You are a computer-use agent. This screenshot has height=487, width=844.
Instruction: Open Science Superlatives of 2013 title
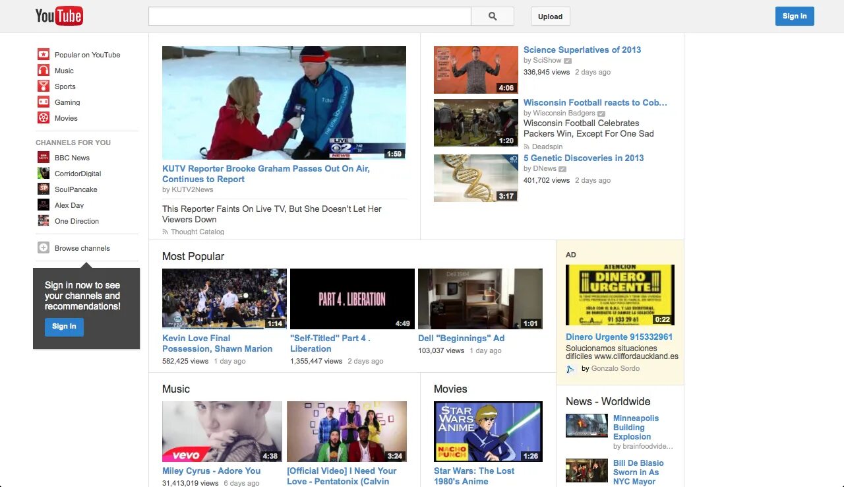click(582, 49)
